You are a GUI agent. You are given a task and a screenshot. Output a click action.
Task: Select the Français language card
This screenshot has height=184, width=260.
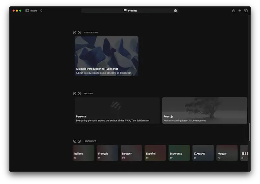pyautogui.click(x=107, y=153)
